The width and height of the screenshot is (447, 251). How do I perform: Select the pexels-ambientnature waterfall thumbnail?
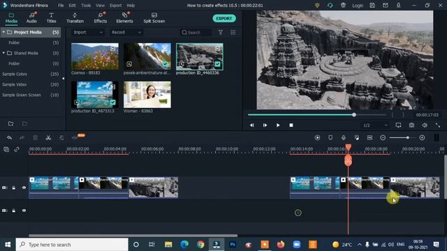click(147, 56)
